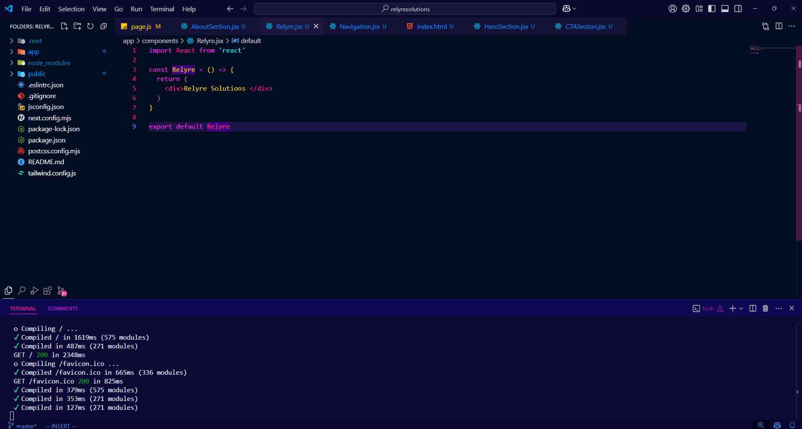Open the new terminal launch profile dropdown
The image size is (802, 429).
[741, 308]
